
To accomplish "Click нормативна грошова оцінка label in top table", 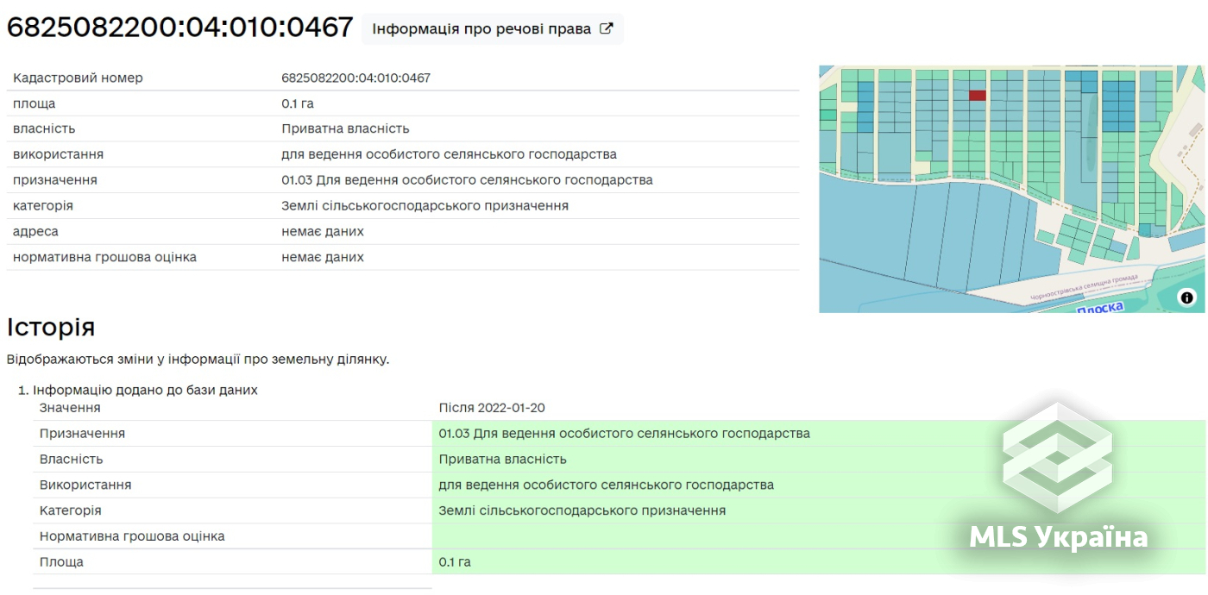I will (x=104, y=257).
